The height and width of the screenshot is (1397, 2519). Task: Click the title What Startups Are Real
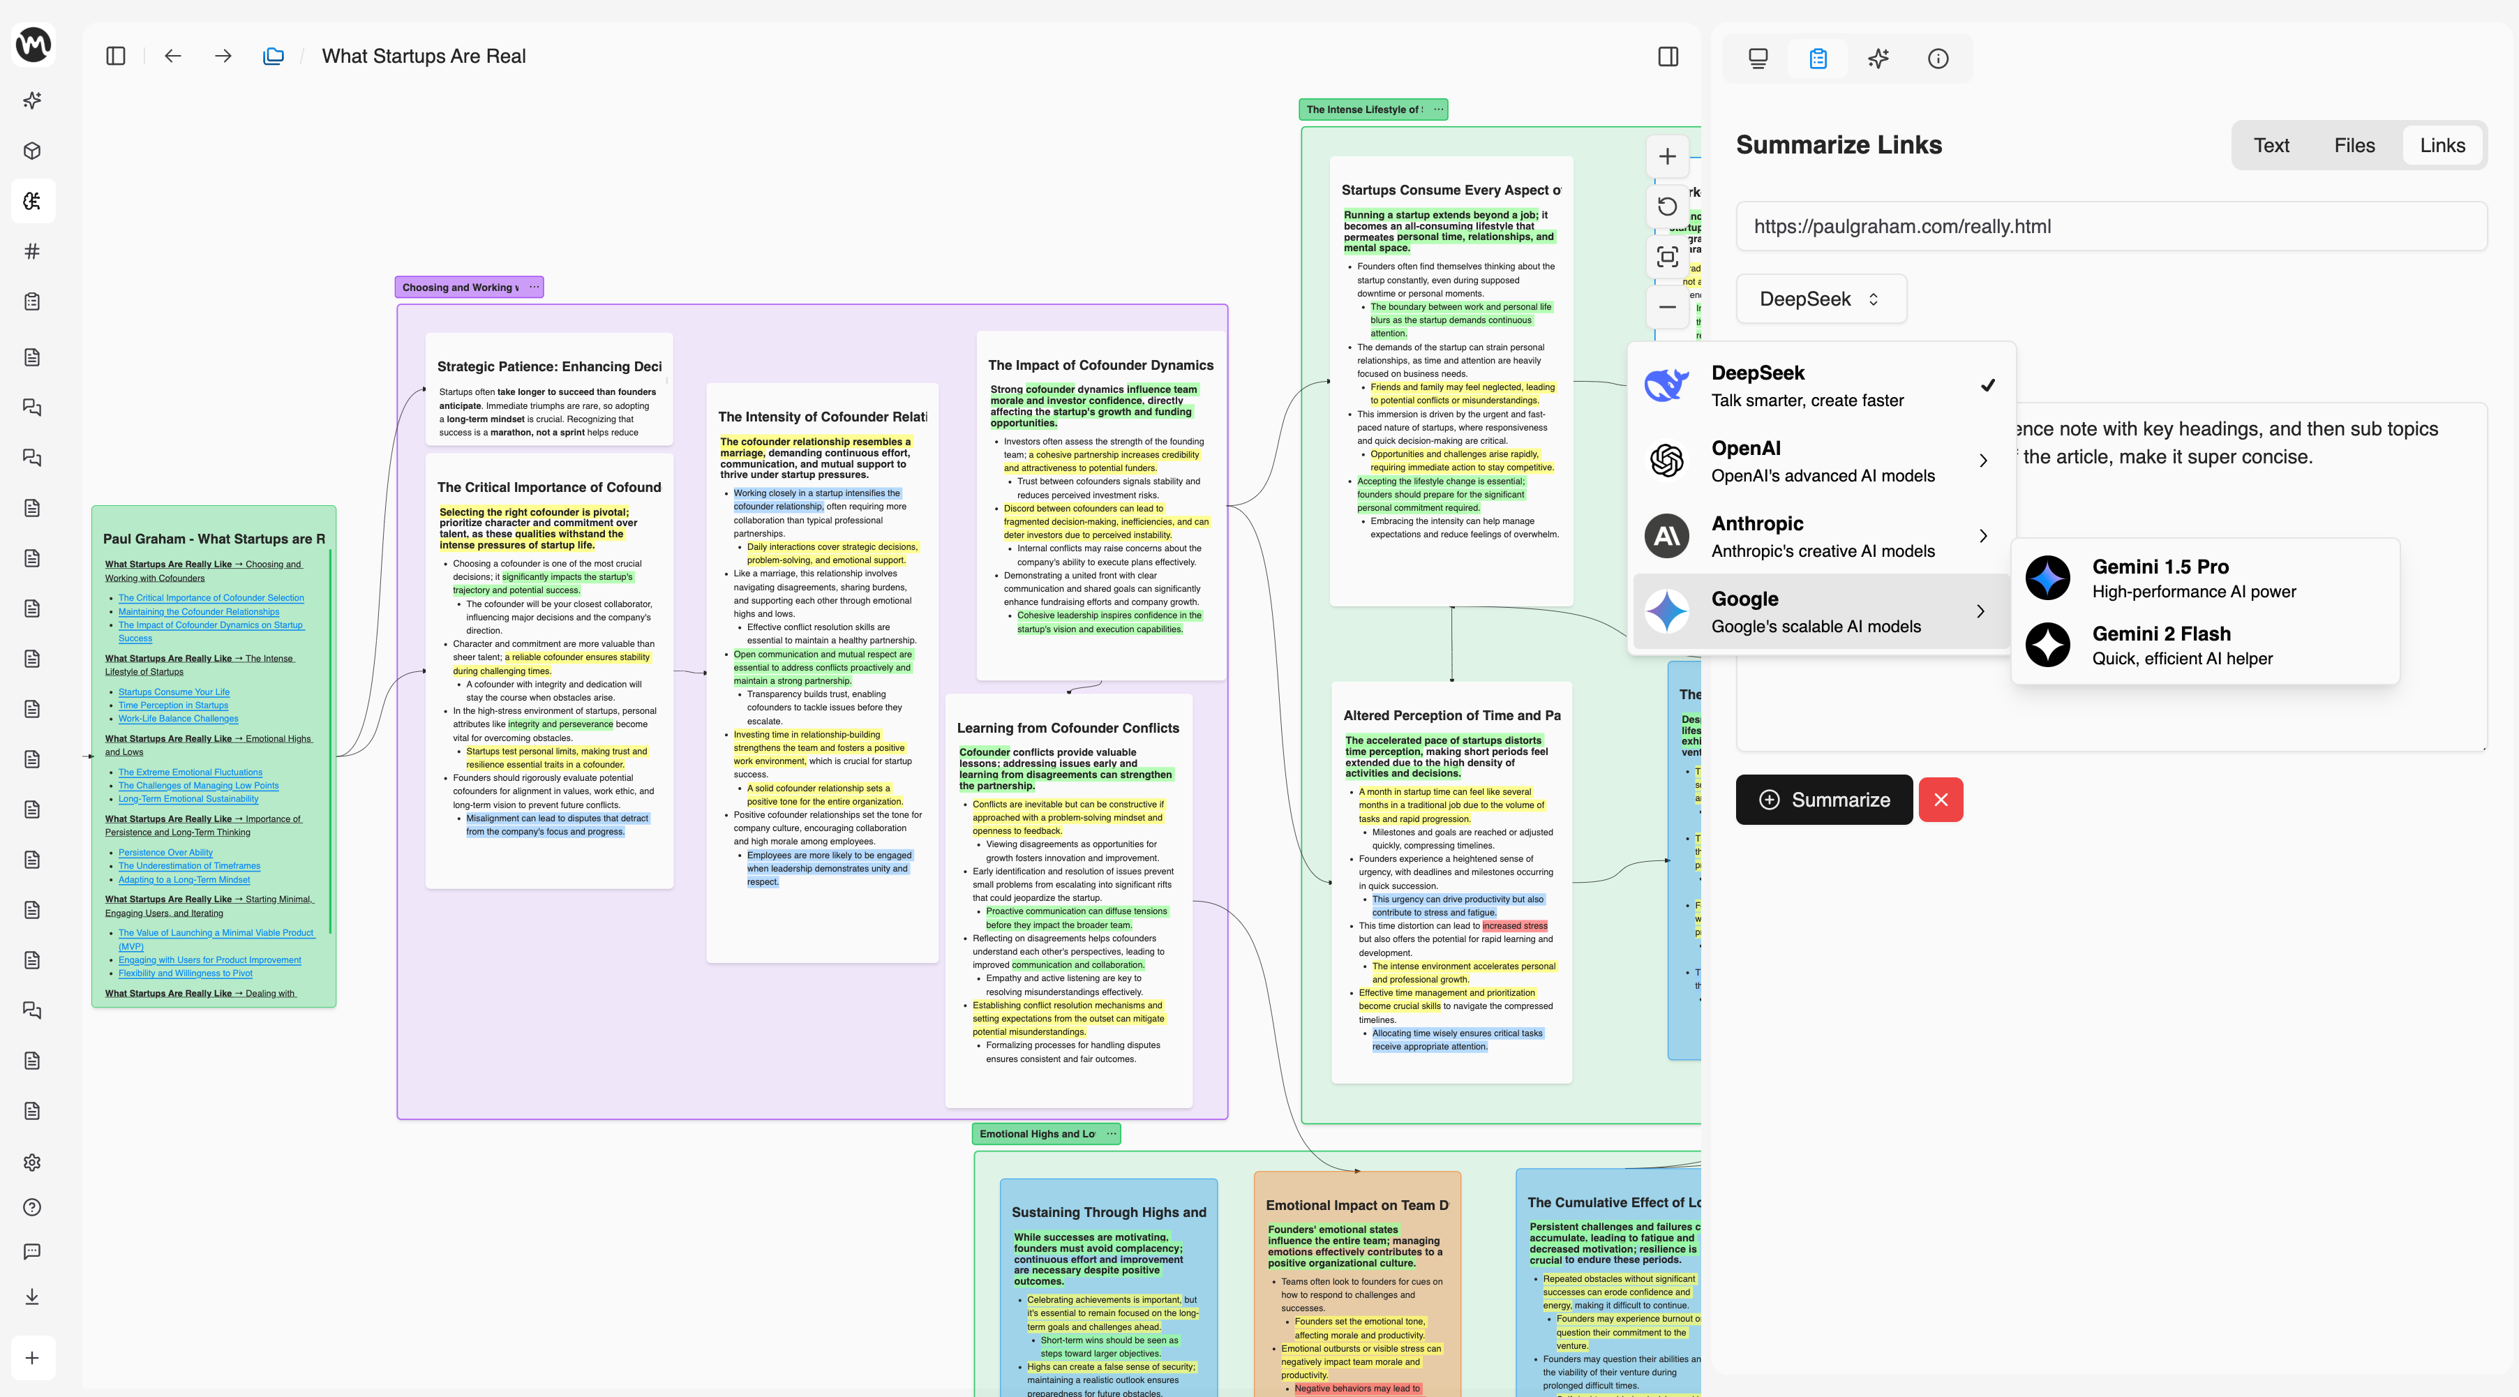coord(424,56)
